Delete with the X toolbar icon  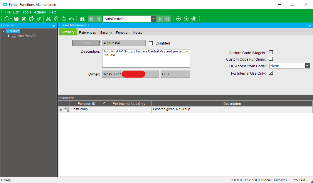pyautogui.click(x=24, y=19)
